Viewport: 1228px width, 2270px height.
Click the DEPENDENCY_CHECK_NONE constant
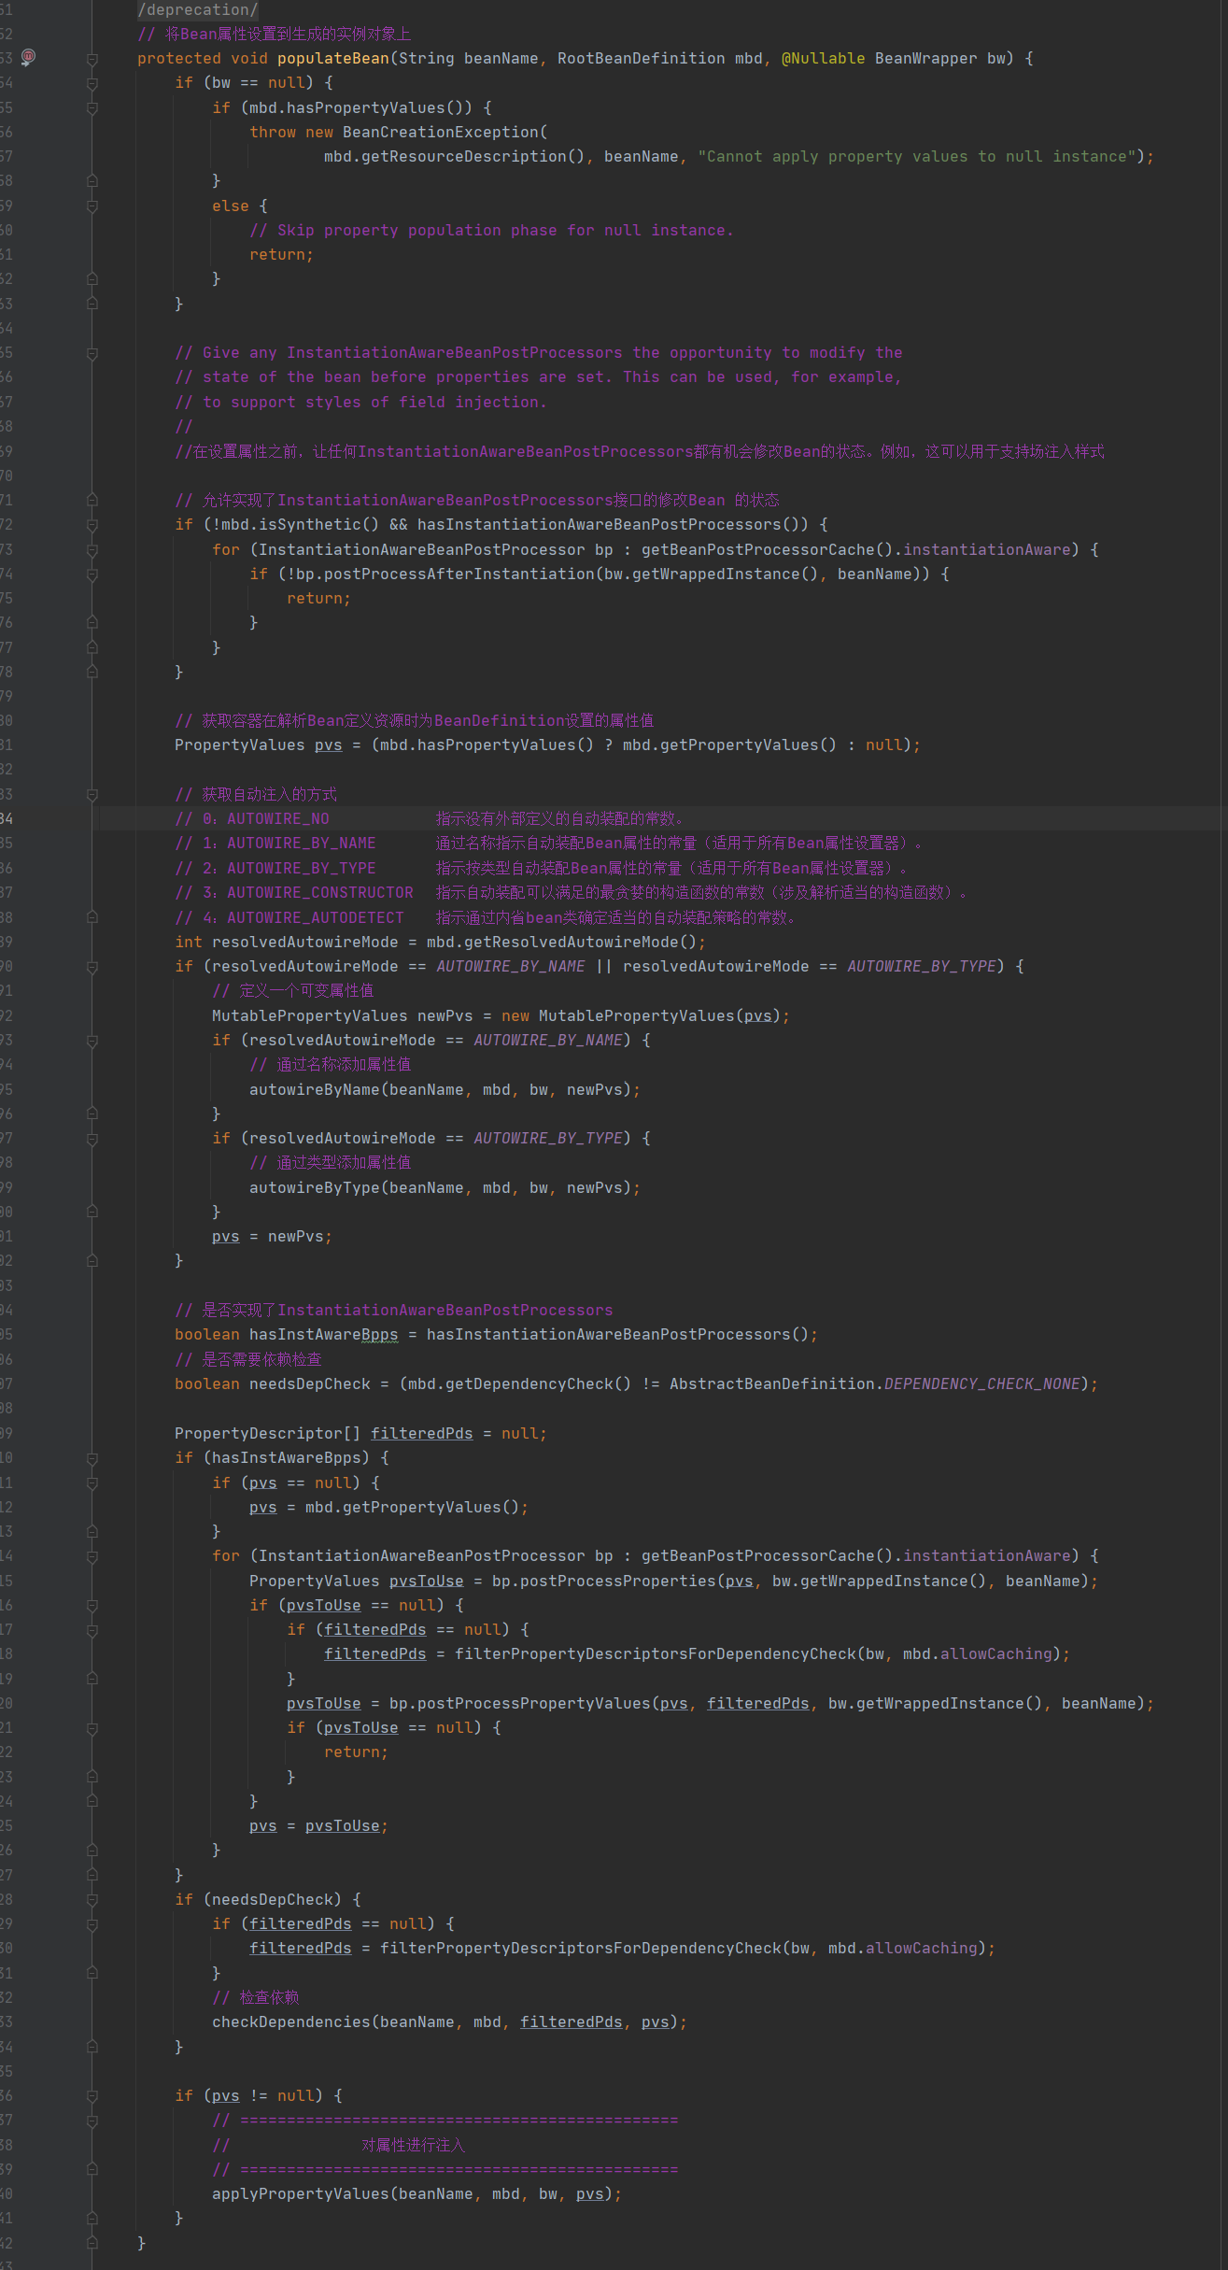(x=981, y=1383)
